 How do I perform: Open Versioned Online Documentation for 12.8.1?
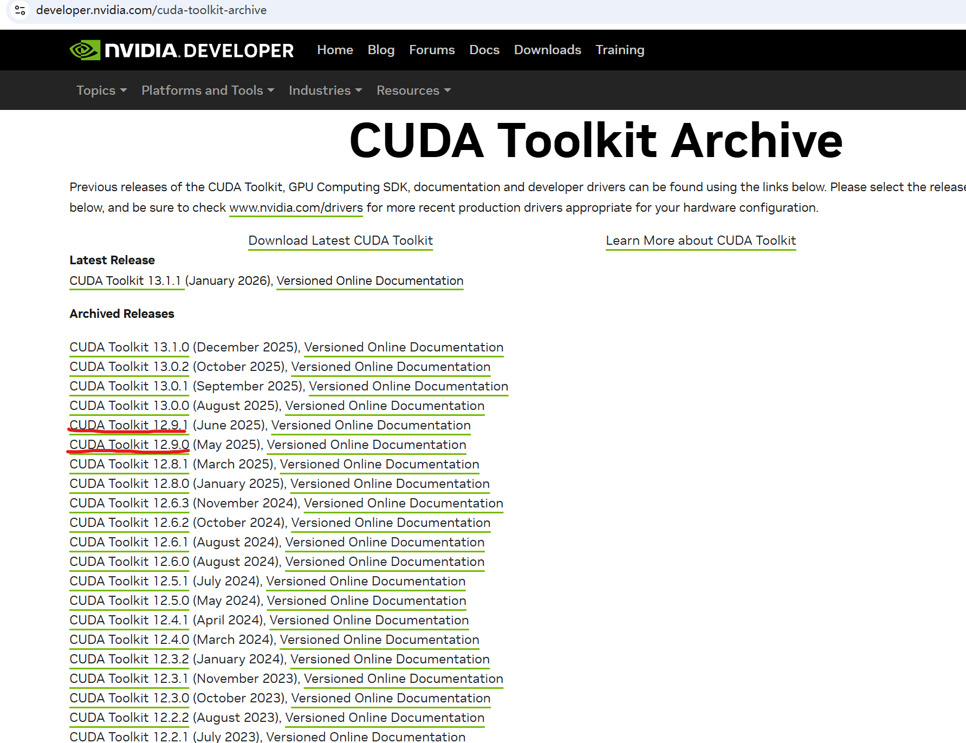379,464
